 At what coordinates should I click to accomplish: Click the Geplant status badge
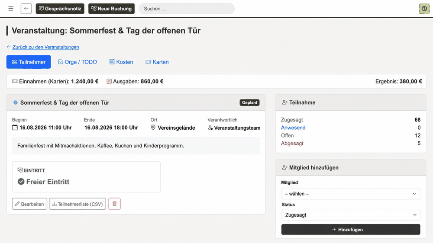[249, 102]
